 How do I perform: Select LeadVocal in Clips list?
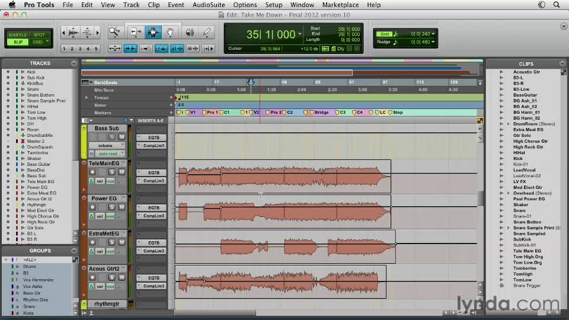pyautogui.click(x=524, y=170)
